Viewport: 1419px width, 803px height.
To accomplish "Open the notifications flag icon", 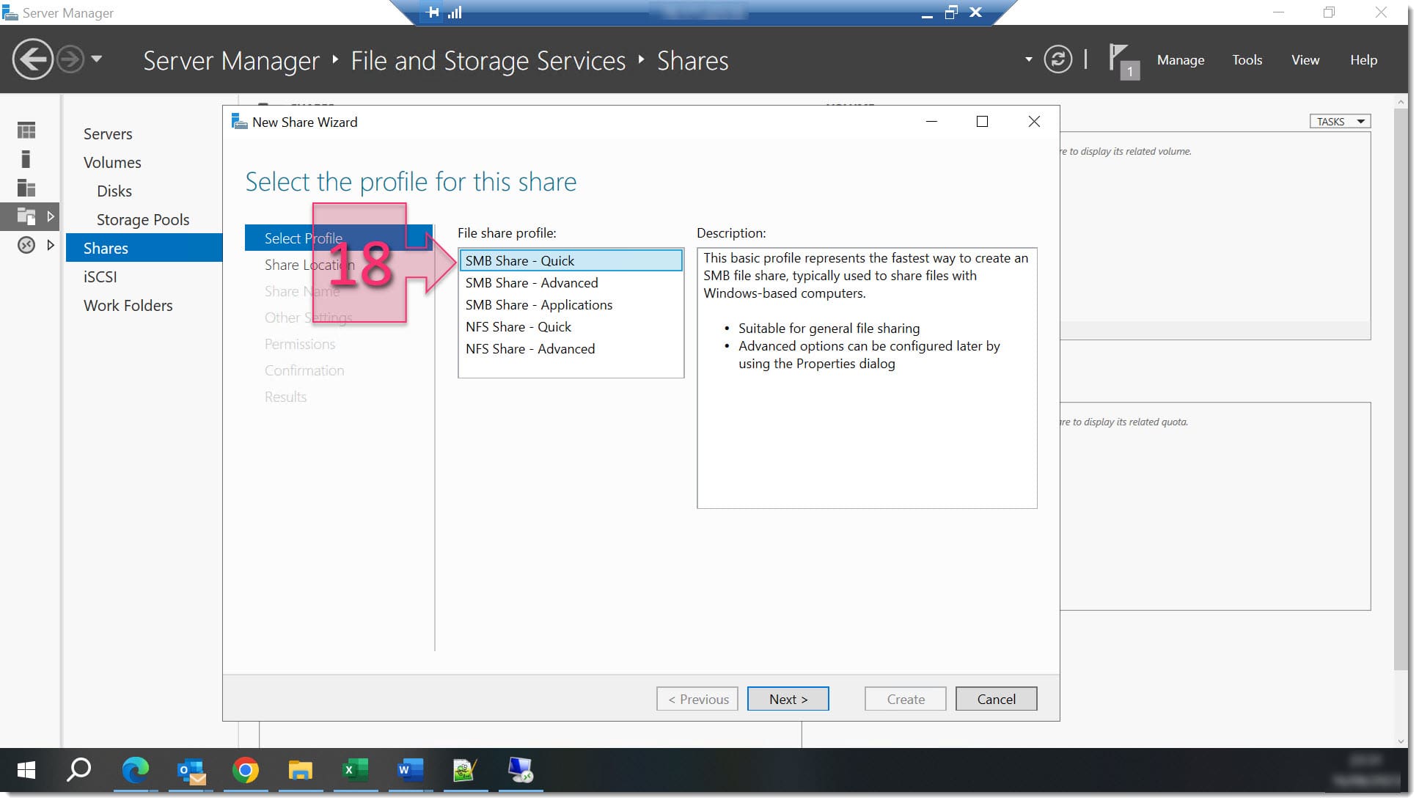I will coord(1123,61).
